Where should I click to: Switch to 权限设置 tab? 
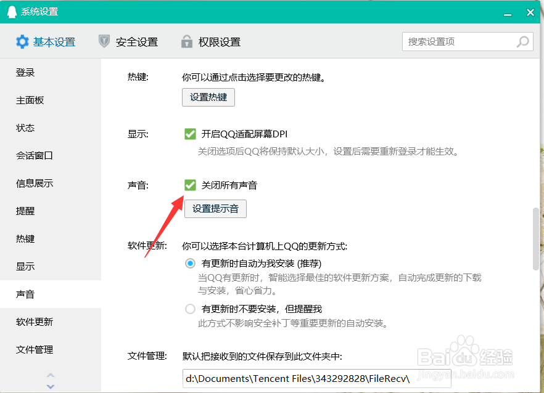click(x=211, y=42)
